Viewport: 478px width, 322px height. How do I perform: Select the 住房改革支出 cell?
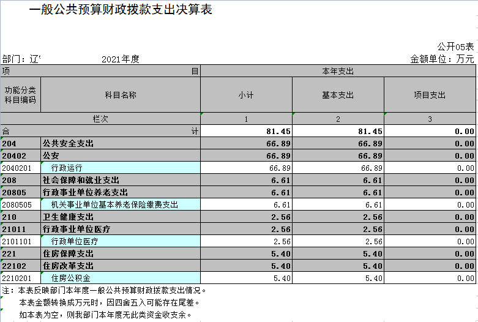tap(121, 266)
